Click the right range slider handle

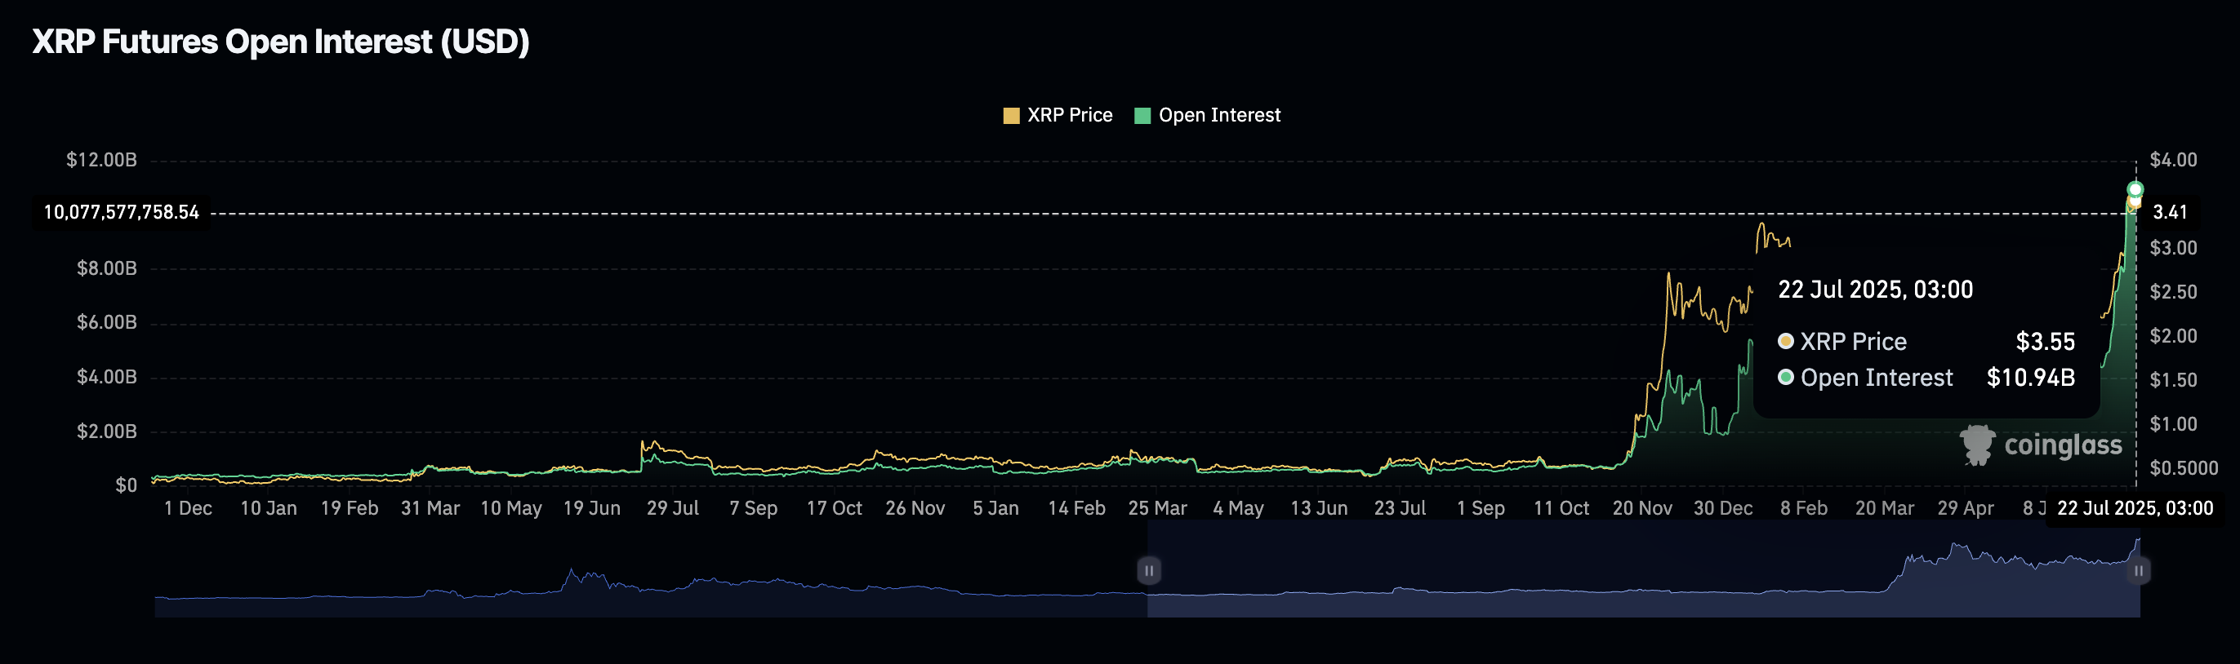[x=2138, y=571]
